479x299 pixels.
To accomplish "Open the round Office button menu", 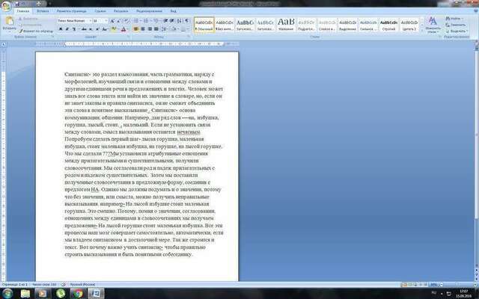I will (x=6, y=6).
